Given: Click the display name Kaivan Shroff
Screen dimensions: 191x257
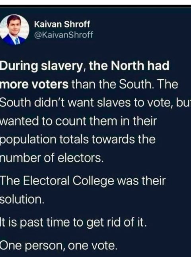Looking at the screenshot, I should point(62,24).
